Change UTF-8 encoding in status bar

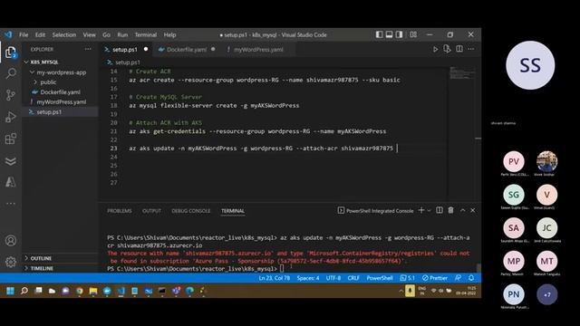[333, 278]
